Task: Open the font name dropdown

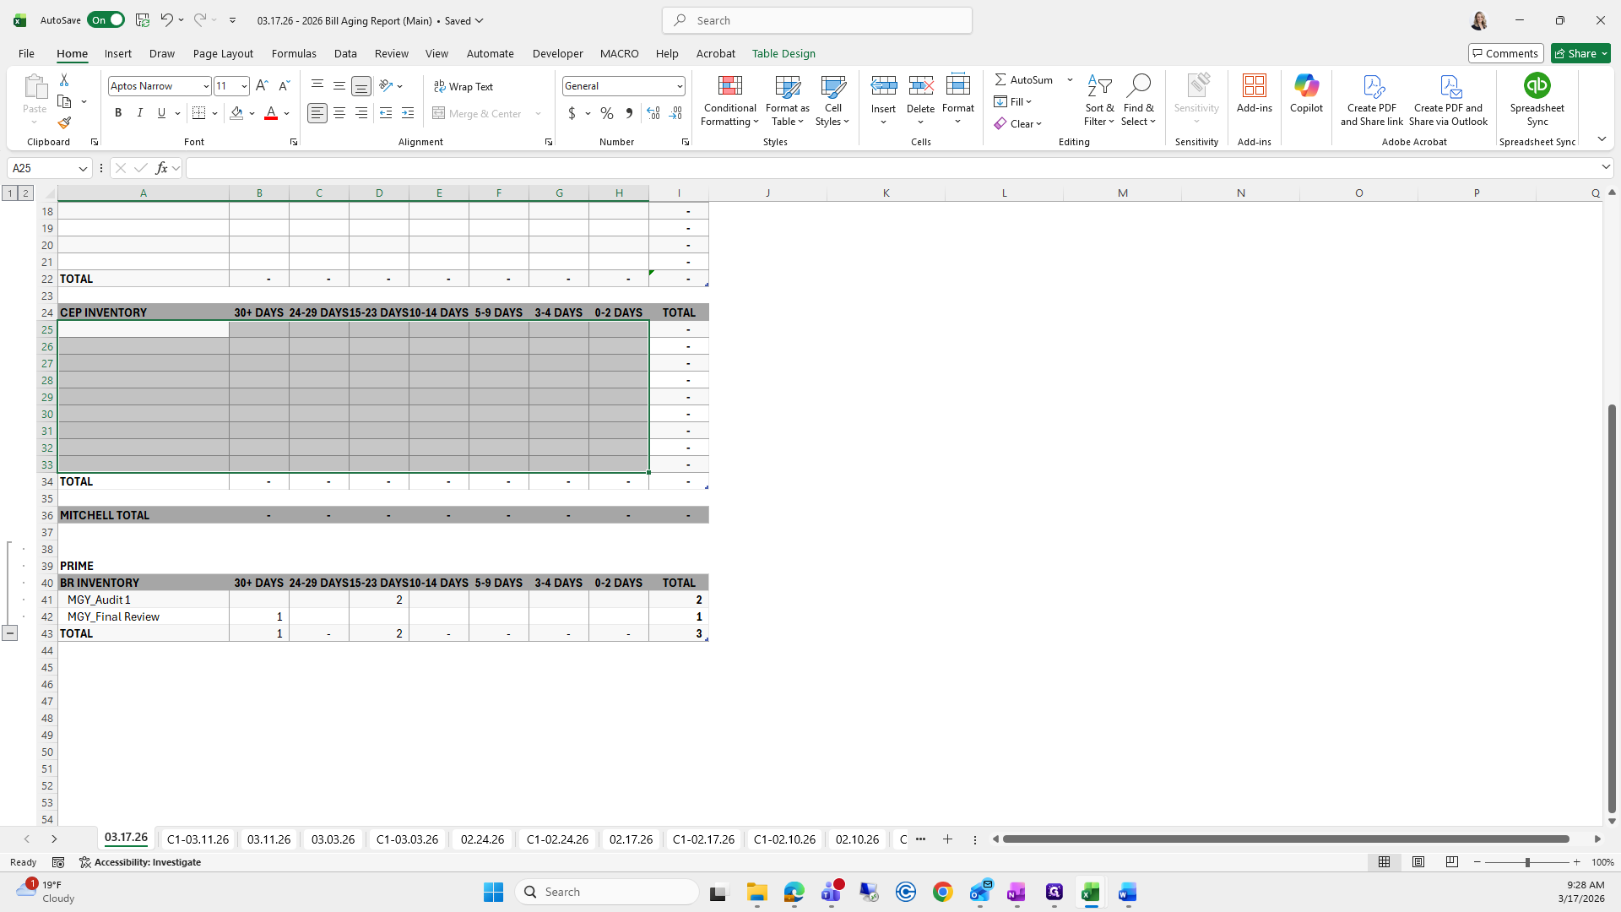Action: [205, 86]
